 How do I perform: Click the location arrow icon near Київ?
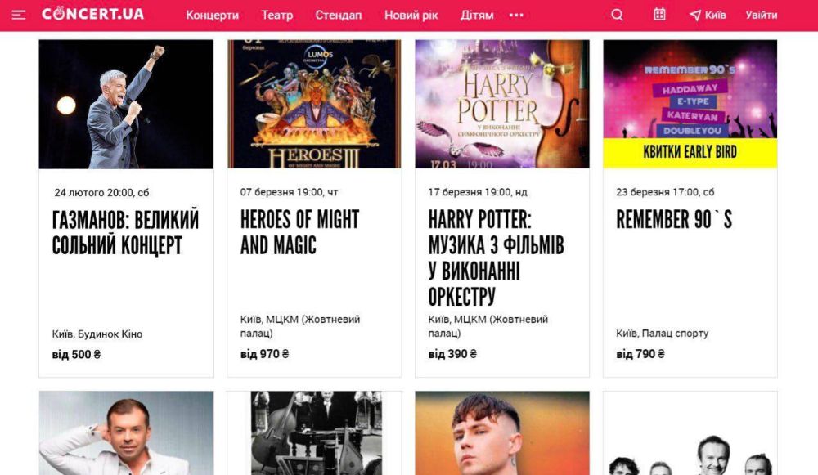pyautogui.click(x=694, y=15)
